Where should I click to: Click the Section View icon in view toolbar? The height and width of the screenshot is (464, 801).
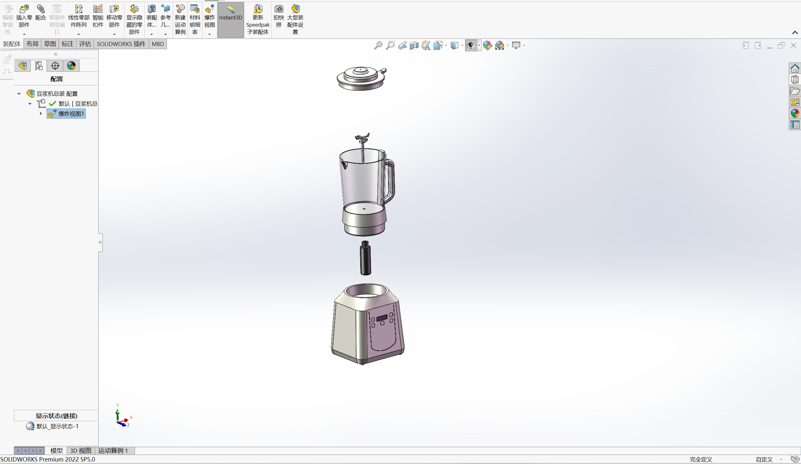coord(414,45)
